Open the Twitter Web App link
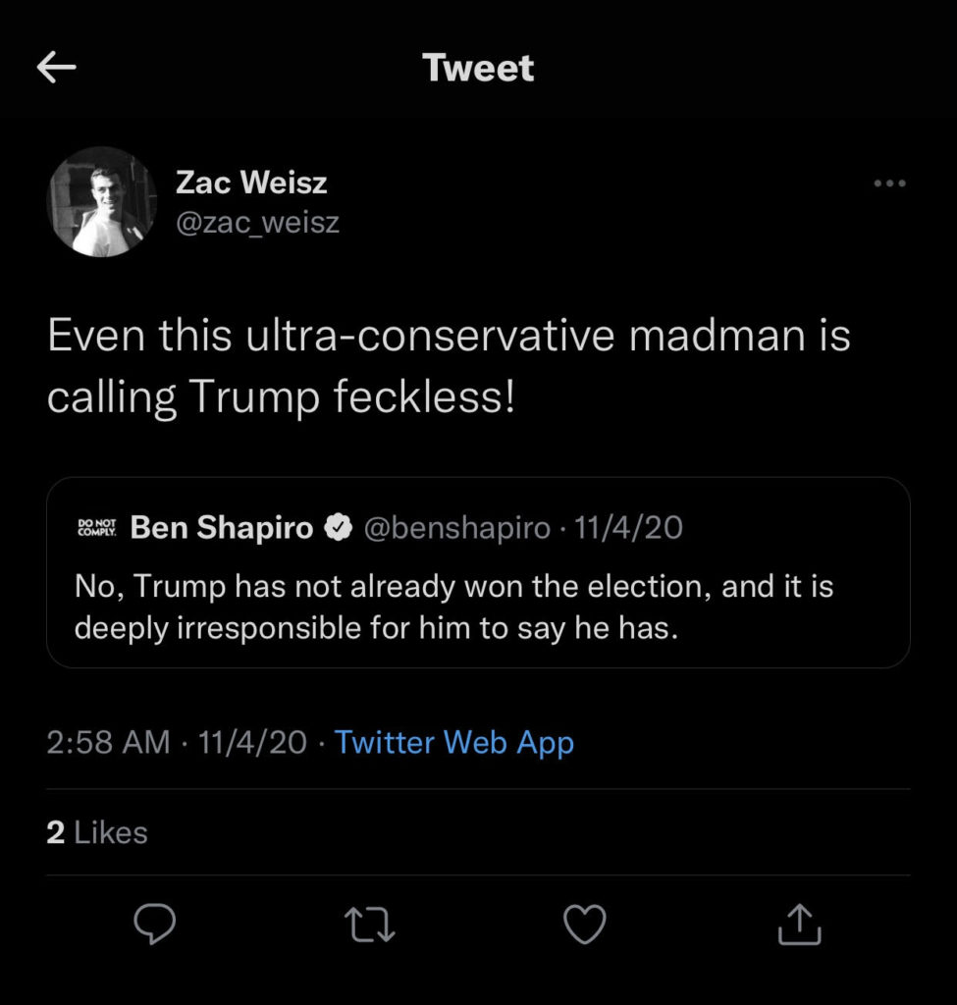 coord(453,742)
